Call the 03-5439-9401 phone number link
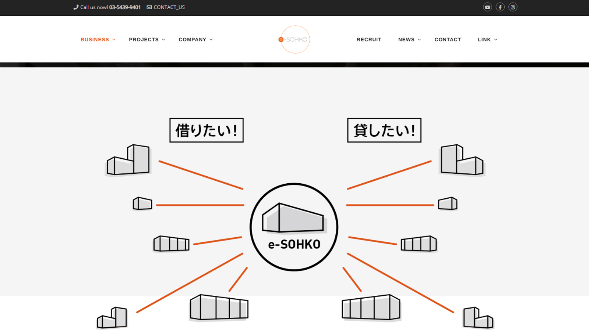Image resolution: width=589 pixels, height=335 pixels. coord(124,7)
